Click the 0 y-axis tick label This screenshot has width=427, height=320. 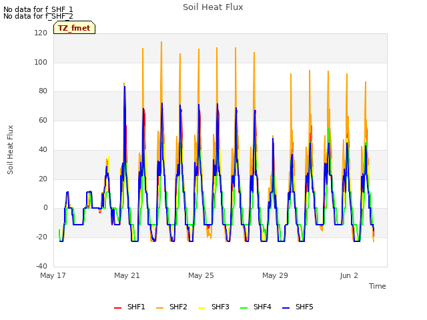pyautogui.click(x=45, y=208)
